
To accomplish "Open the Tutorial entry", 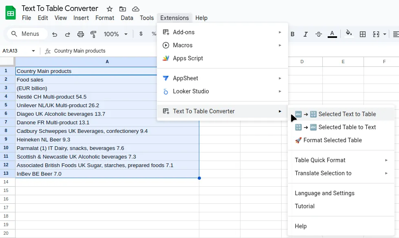I will coord(304,206).
